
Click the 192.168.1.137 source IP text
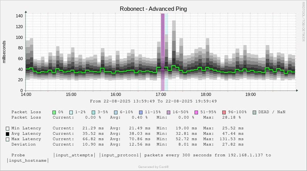point(245,155)
